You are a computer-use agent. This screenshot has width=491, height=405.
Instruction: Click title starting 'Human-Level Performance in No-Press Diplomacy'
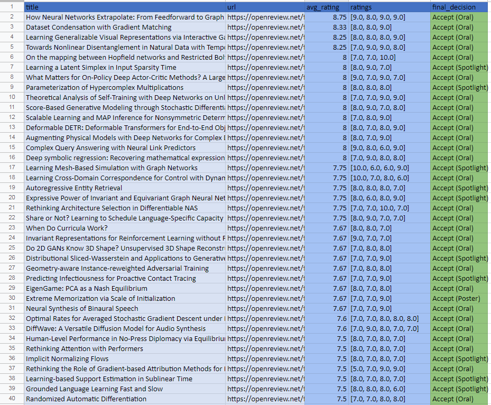[x=125, y=338]
